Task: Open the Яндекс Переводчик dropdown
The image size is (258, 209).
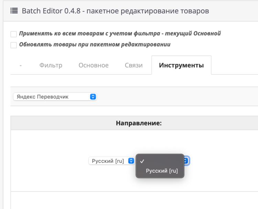Action: (55, 97)
